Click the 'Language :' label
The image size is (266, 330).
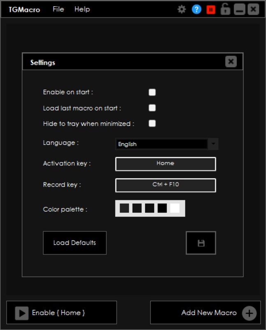(61, 143)
